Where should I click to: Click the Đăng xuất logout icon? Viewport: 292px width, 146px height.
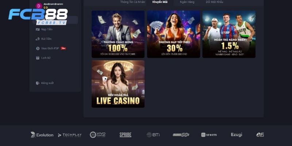[38, 83]
